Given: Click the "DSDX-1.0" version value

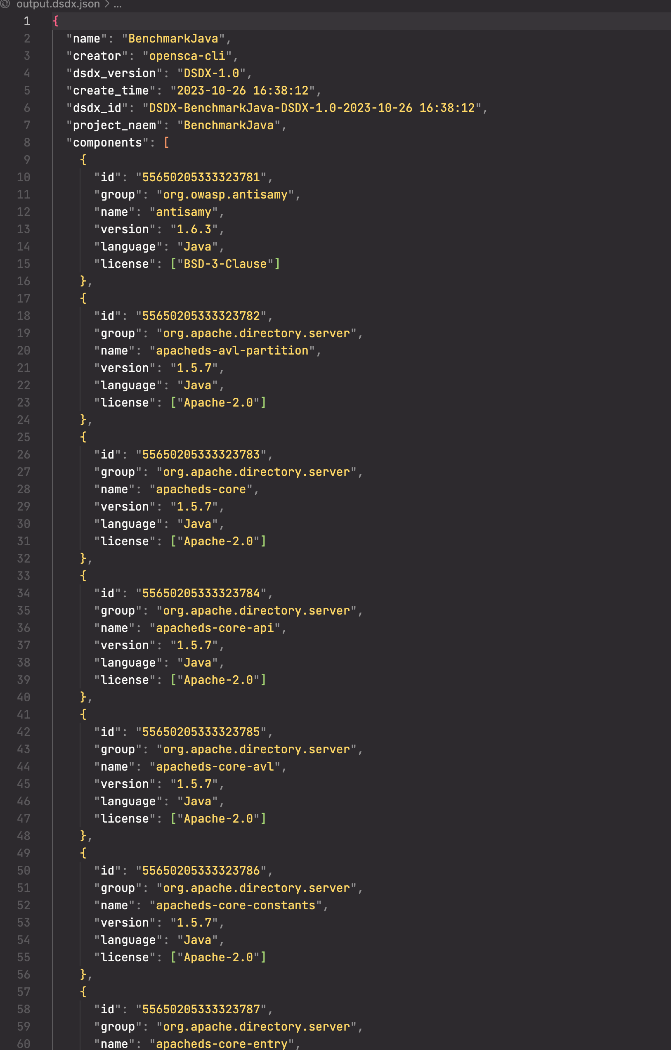Looking at the screenshot, I should [211, 73].
